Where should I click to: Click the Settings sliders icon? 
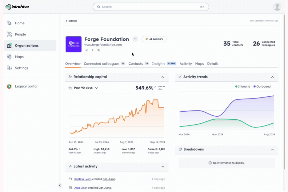pyautogui.click(x=9, y=68)
